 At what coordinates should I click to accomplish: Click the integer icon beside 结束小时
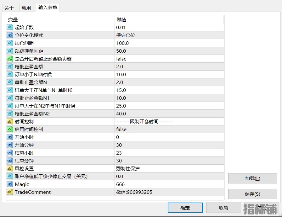[x=10, y=153]
